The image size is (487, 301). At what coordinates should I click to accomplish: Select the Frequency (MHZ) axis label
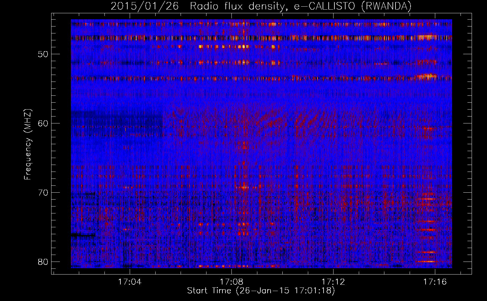(x=28, y=144)
